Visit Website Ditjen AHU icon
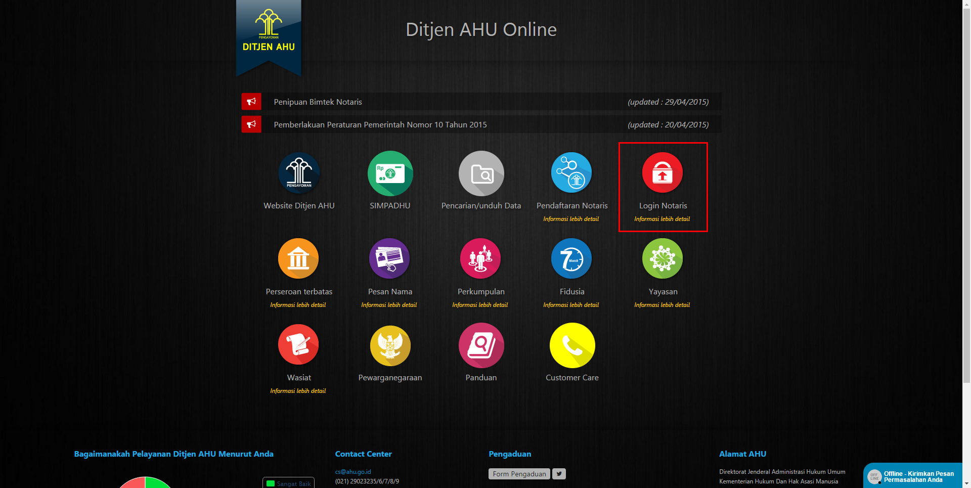The height and width of the screenshot is (488, 971). coord(299,173)
